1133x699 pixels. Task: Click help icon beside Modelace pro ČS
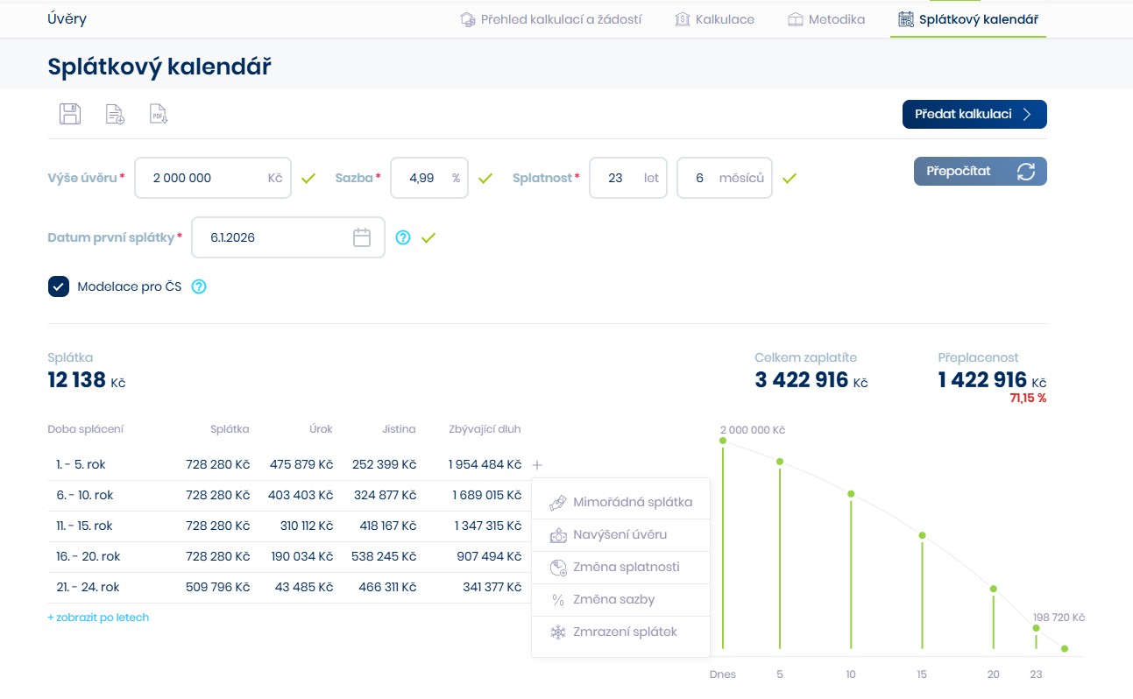pos(199,286)
